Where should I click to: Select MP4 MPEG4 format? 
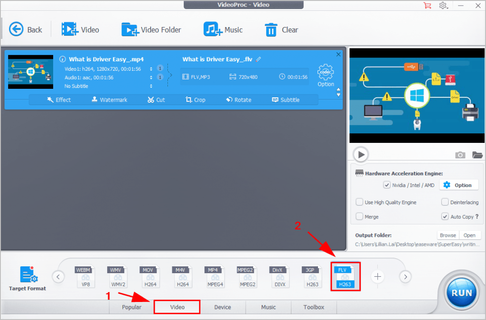point(215,277)
